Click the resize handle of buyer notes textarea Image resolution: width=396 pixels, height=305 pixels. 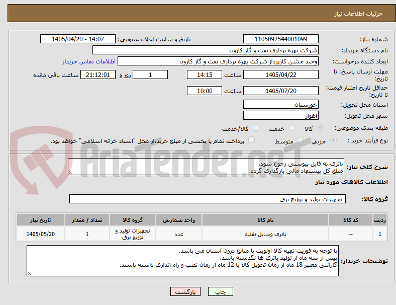pyautogui.click(x=29, y=274)
